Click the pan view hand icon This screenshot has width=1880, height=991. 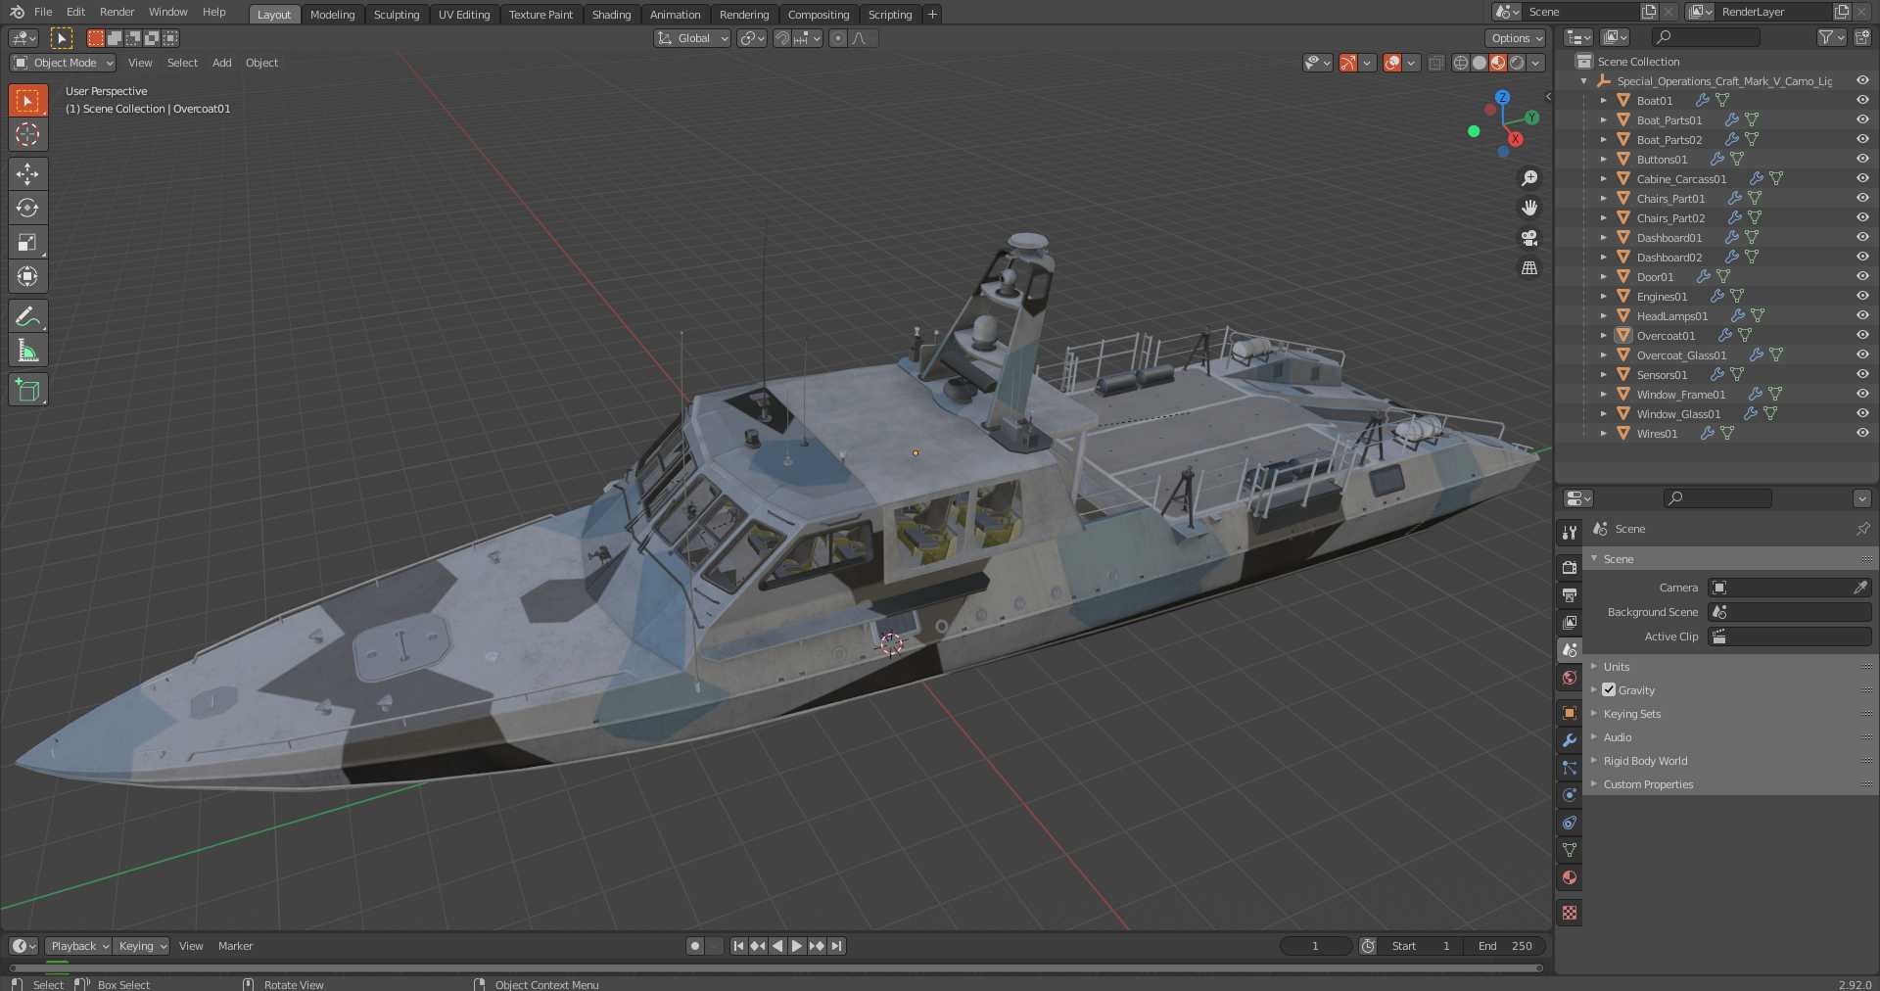(1529, 208)
